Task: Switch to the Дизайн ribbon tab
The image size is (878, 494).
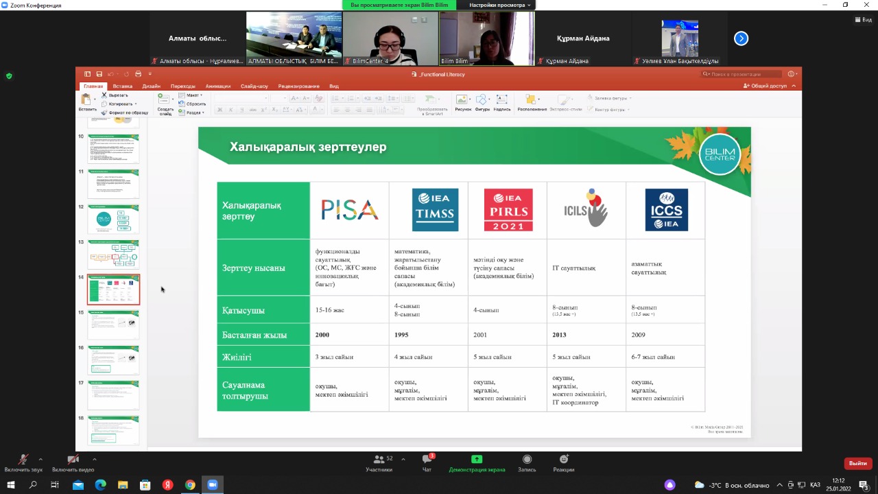Action: pyautogui.click(x=152, y=86)
